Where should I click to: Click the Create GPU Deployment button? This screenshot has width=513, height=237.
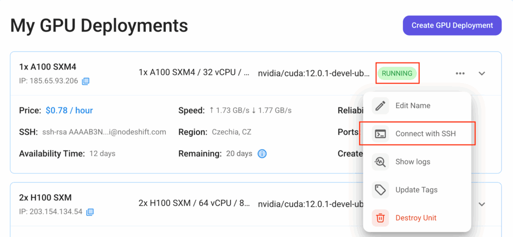452,25
